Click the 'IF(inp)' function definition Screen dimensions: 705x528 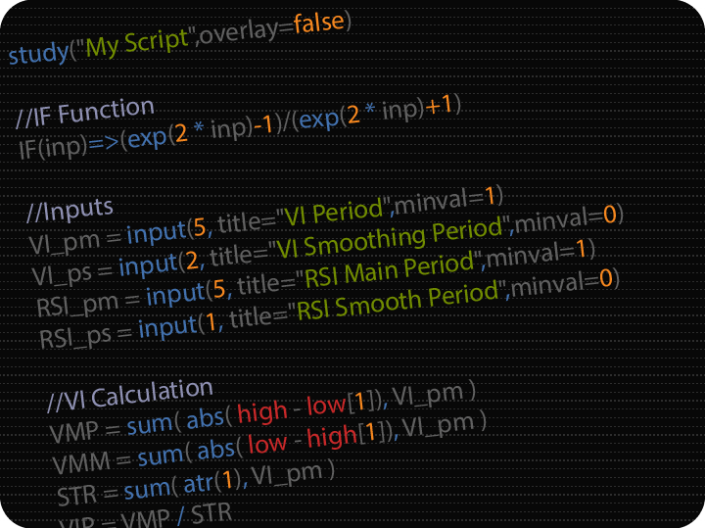pyautogui.click(x=53, y=148)
